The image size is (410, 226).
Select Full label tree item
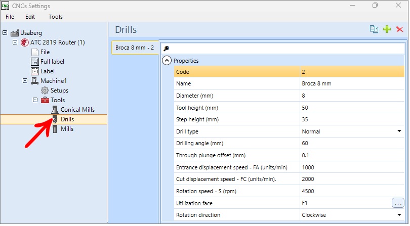(52, 62)
